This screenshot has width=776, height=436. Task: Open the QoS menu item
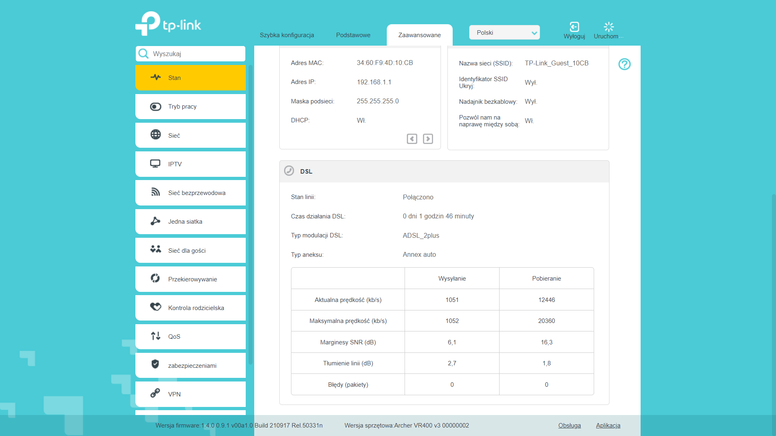click(x=190, y=337)
